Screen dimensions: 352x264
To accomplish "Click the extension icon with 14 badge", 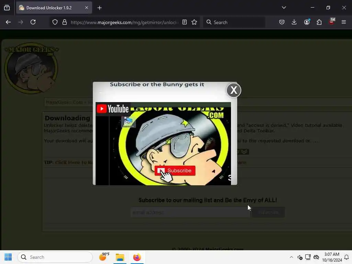I will [x=332, y=22].
